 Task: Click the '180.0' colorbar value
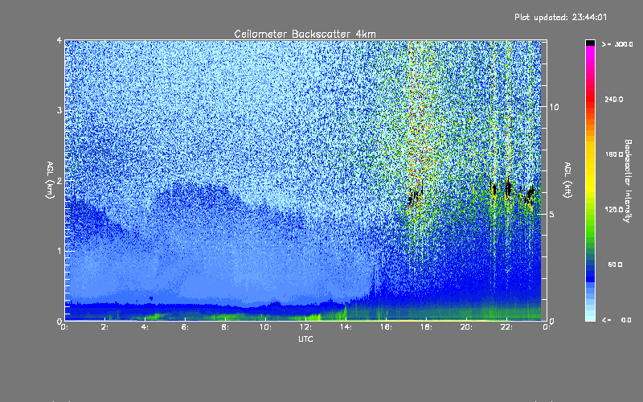614,154
